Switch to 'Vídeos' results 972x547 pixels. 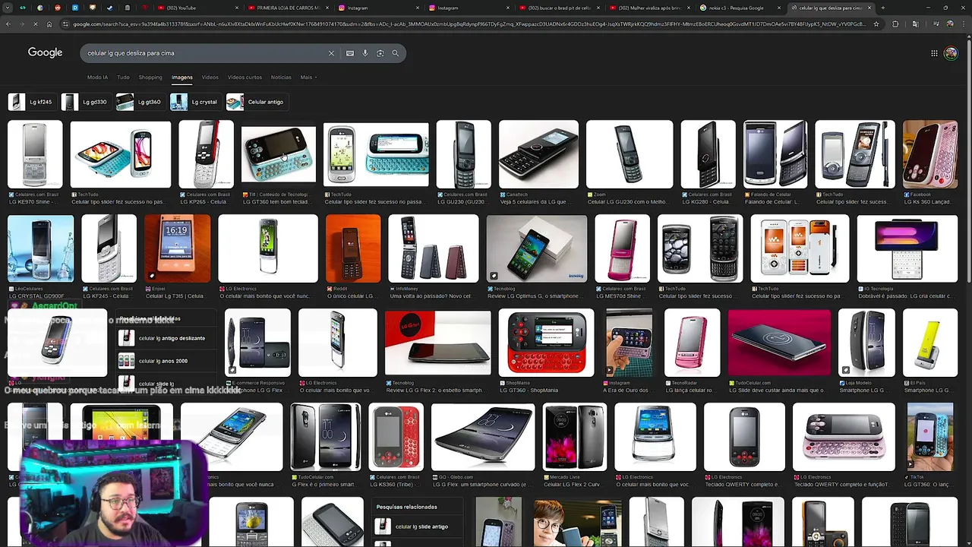tap(210, 77)
